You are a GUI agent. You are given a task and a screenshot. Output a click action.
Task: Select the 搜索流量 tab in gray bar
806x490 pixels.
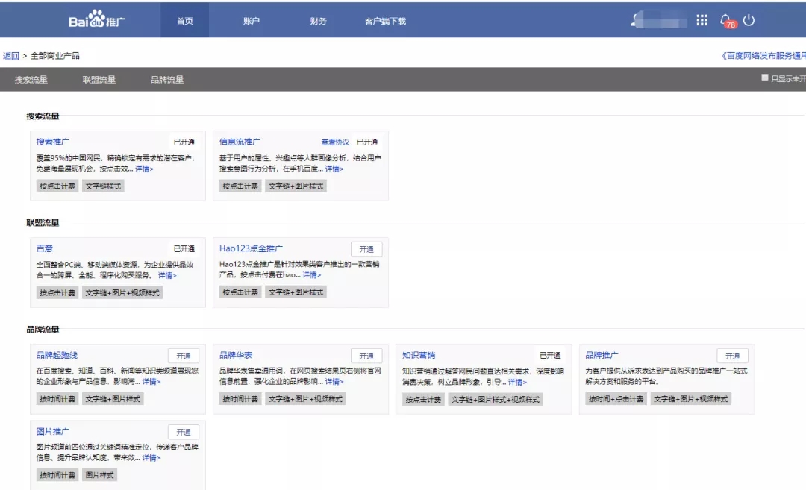[31, 80]
